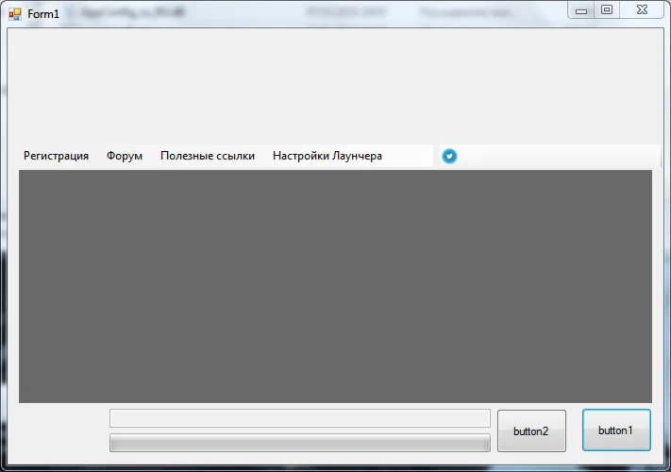Viewport: 671px width, 472px height.
Task: Minimize the Form1 window
Action: click(x=581, y=10)
